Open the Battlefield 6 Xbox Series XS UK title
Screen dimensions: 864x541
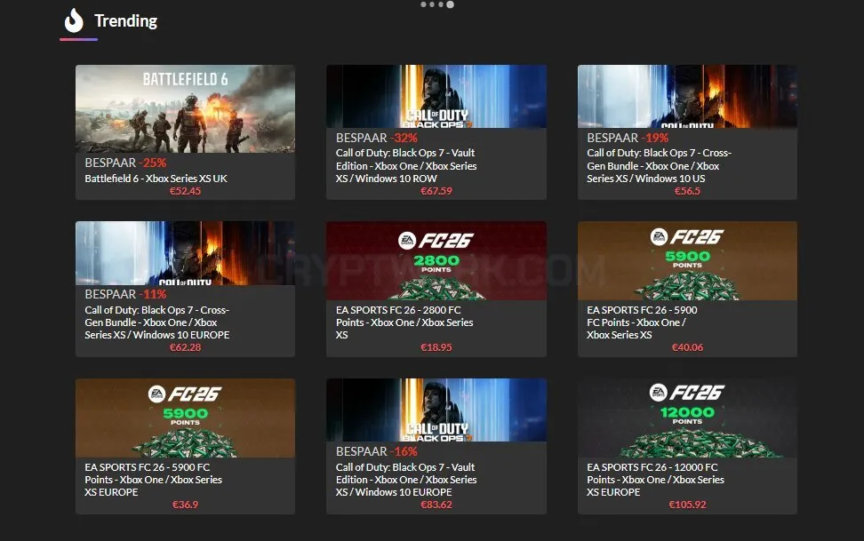(156, 179)
